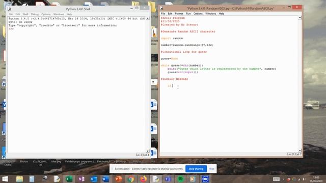This screenshot has height=183, width=326.
Task: Open Spotify from the taskbar
Action: click(180, 179)
